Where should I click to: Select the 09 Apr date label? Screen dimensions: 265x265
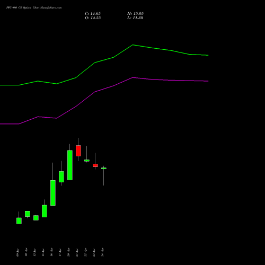pyautogui.click(x=17, y=252)
